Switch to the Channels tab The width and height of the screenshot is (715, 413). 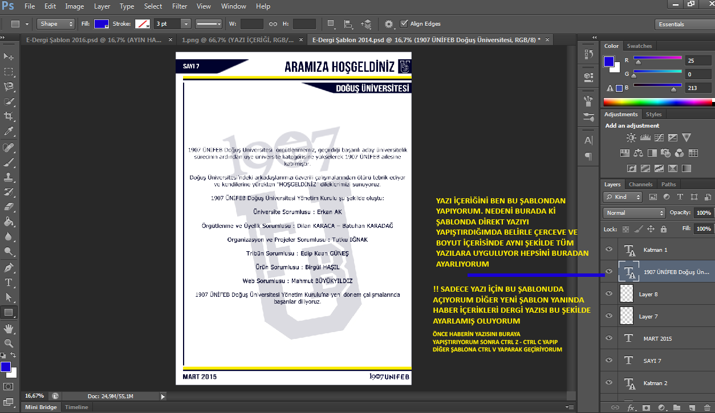640,185
